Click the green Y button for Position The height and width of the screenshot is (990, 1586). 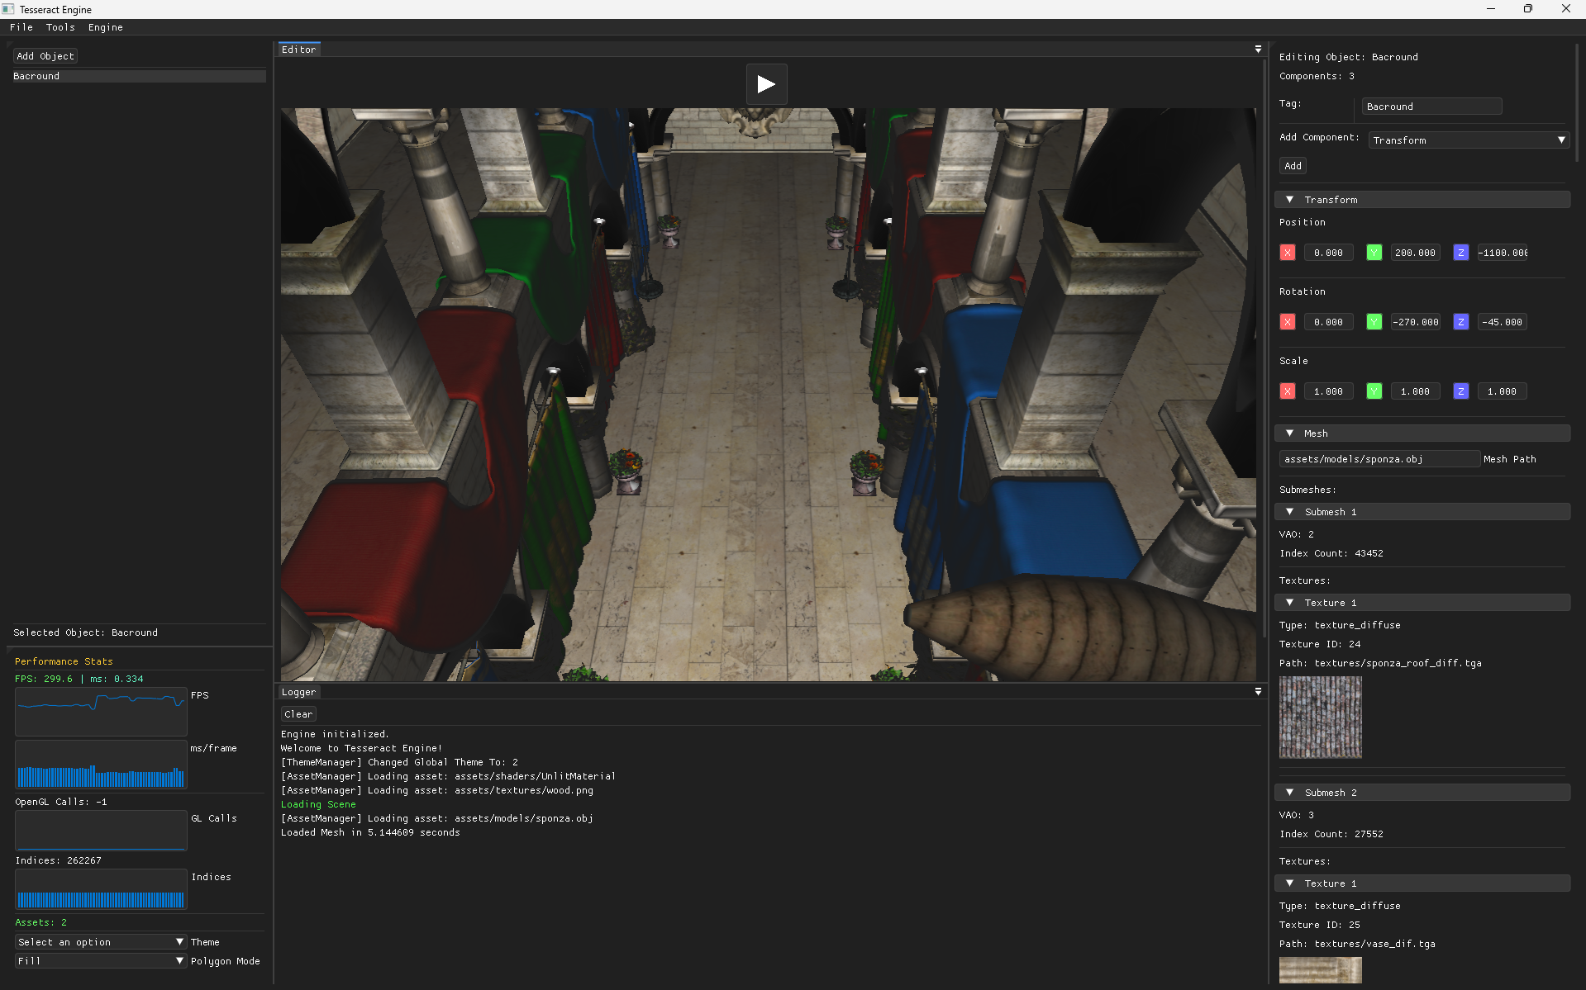[x=1374, y=253]
